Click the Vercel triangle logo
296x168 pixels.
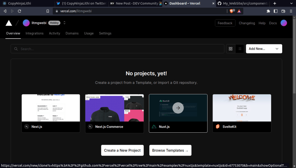pyautogui.click(x=9, y=23)
